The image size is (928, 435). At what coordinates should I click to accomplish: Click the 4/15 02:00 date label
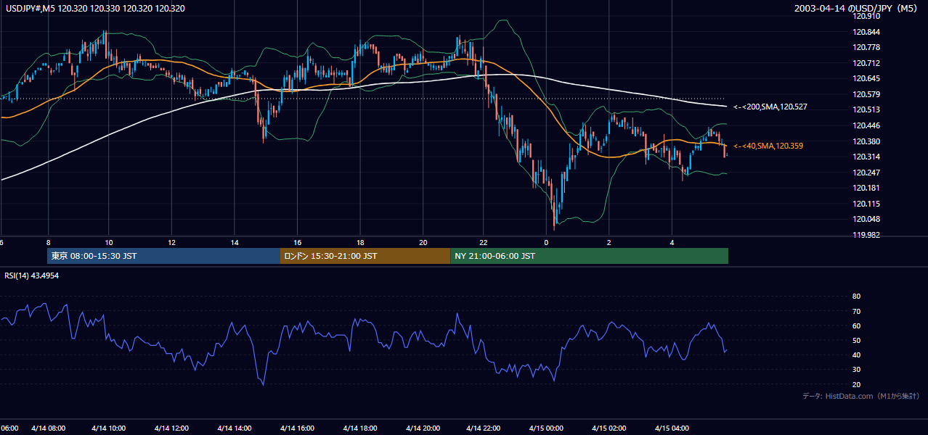click(x=609, y=428)
